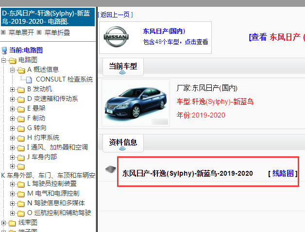The height and width of the screenshot is (232, 305).
Task: Click the CONSULT 检查系统 document icon
Action: pos(29,80)
